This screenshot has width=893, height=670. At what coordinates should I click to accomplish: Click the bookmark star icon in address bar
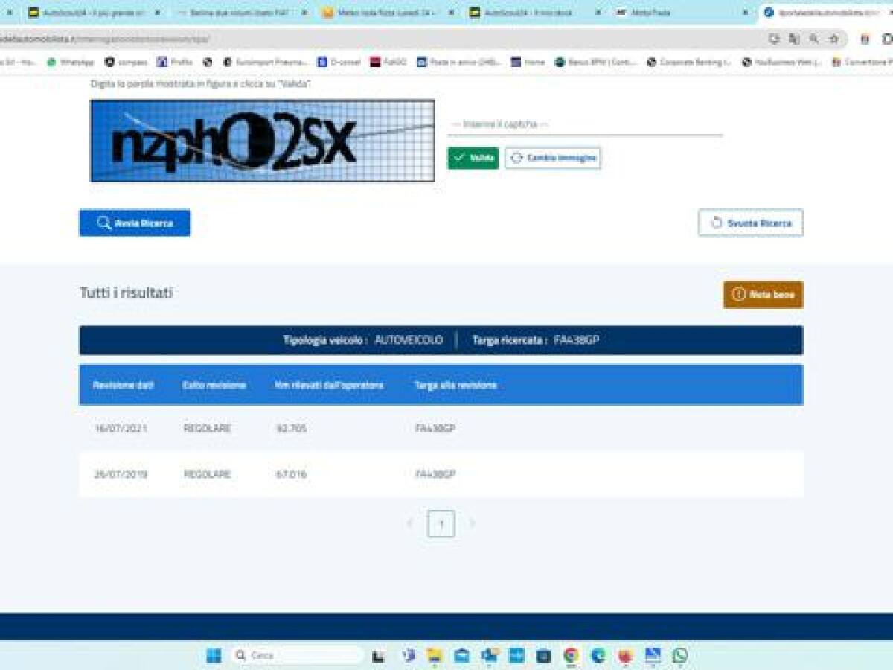(834, 39)
